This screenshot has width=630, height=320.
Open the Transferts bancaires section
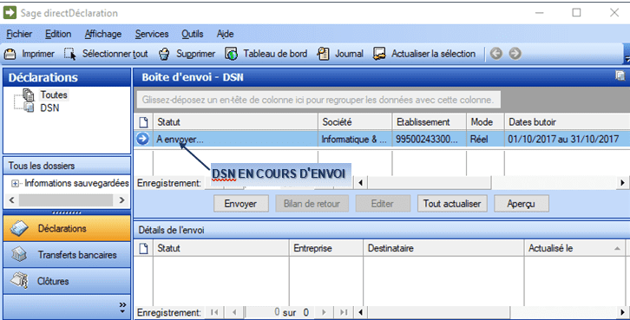click(67, 255)
